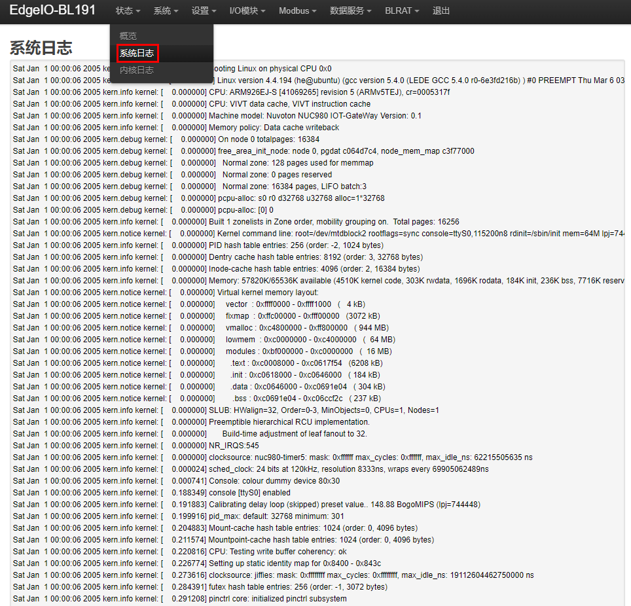This screenshot has width=631, height=606.
Task: Click the 'Mountpoint-cache hash table entries' line
Action: pyautogui.click(x=224, y=540)
